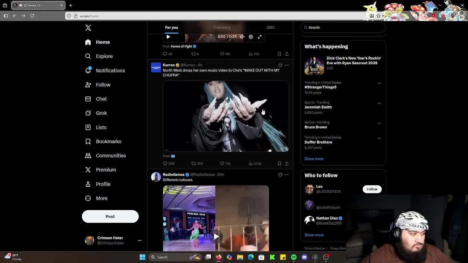Screen dimensions: 468x263
Task: Open the RadioGenoa profile name
Action: [174, 175]
